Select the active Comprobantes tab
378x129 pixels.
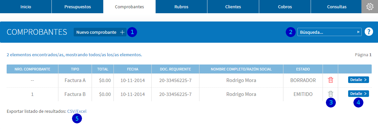(129, 7)
